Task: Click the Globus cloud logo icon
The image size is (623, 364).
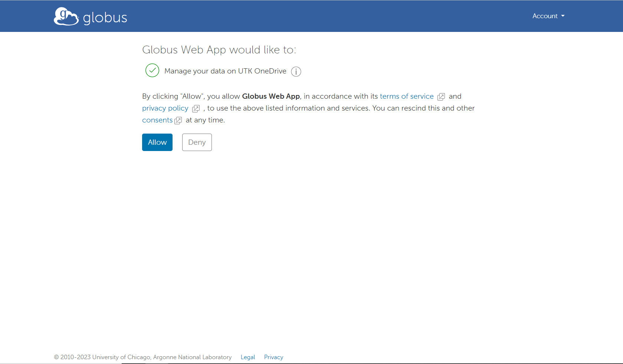Action: pos(66,17)
